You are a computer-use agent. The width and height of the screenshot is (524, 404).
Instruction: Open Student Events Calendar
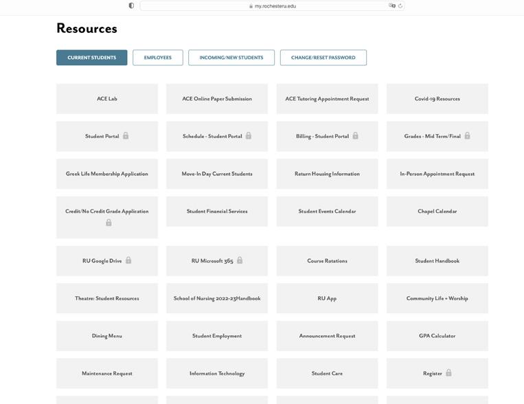click(x=327, y=212)
